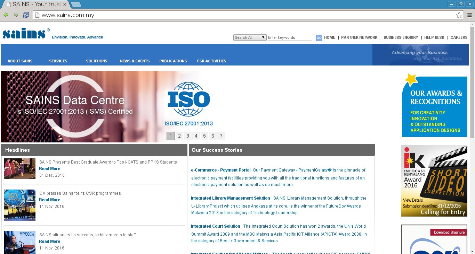Open the CAREERS link
The width and height of the screenshot is (475, 254).
coord(459,37)
